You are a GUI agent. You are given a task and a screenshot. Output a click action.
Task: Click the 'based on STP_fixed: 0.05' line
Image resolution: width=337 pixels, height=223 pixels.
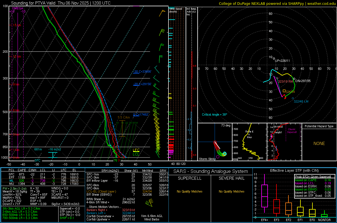(313, 196)
